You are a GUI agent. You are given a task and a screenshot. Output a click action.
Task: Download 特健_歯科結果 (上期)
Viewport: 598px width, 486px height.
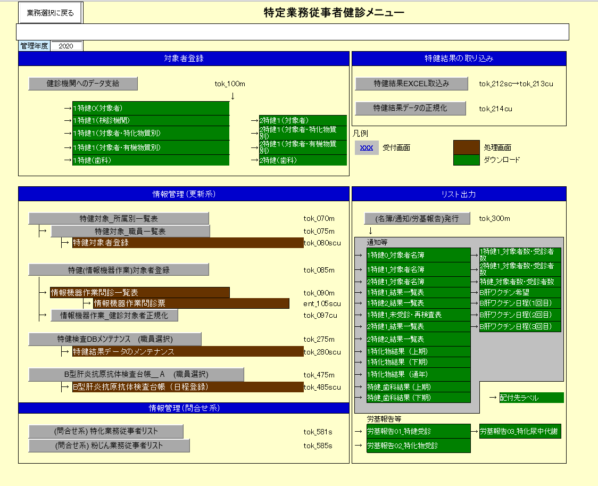coord(418,387)
